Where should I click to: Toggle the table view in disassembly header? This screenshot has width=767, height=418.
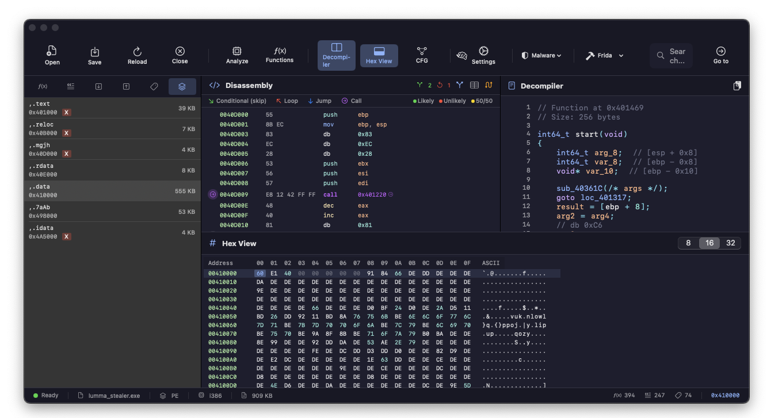(474, 85)
